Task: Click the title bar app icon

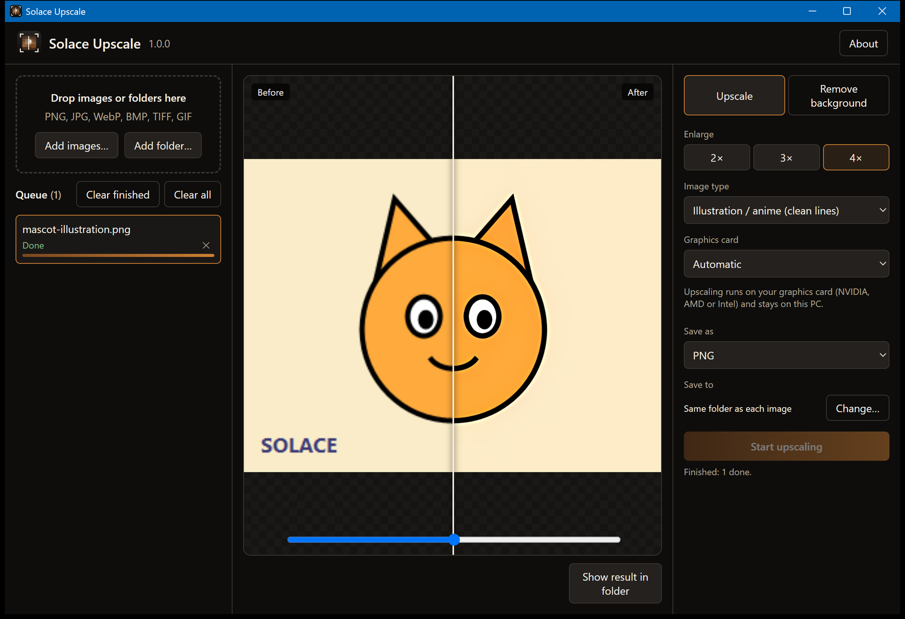Action: (16, 11)
